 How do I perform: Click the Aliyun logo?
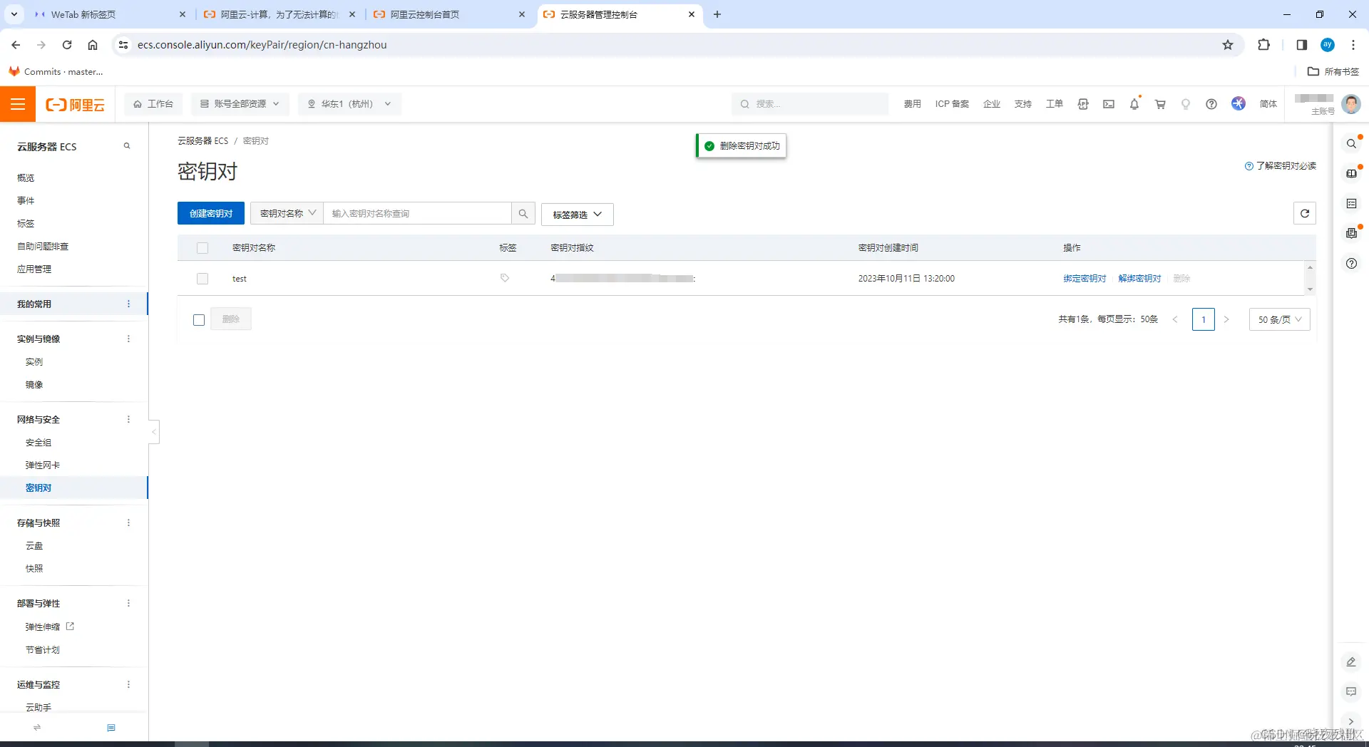point(75,105)
